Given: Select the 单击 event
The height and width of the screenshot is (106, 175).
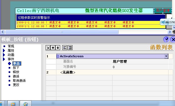Looking at the screenshot, I should [x=17, y=63].
